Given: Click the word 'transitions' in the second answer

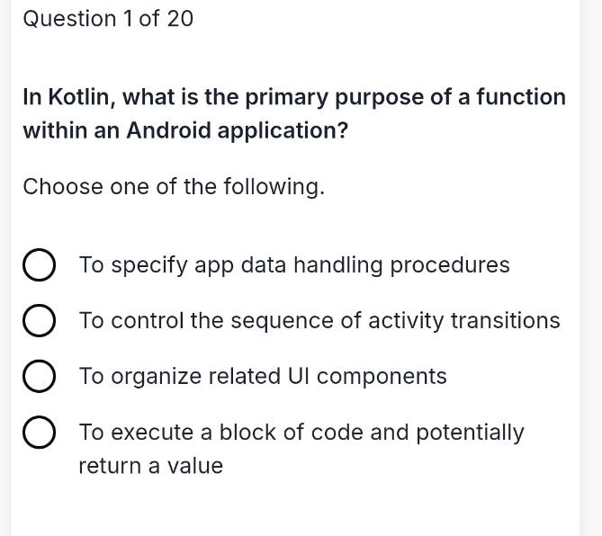Looking at the screenshot, I should click(x=505, y=320).
